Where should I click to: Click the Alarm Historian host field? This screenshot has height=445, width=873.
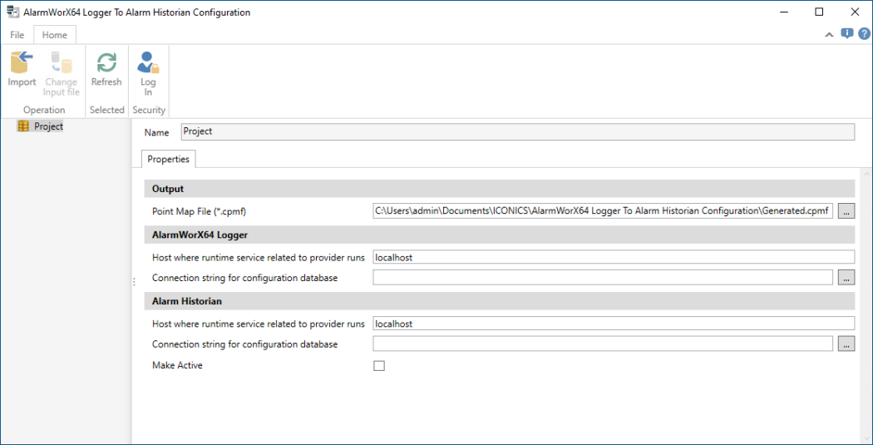[x=614, y=324]
